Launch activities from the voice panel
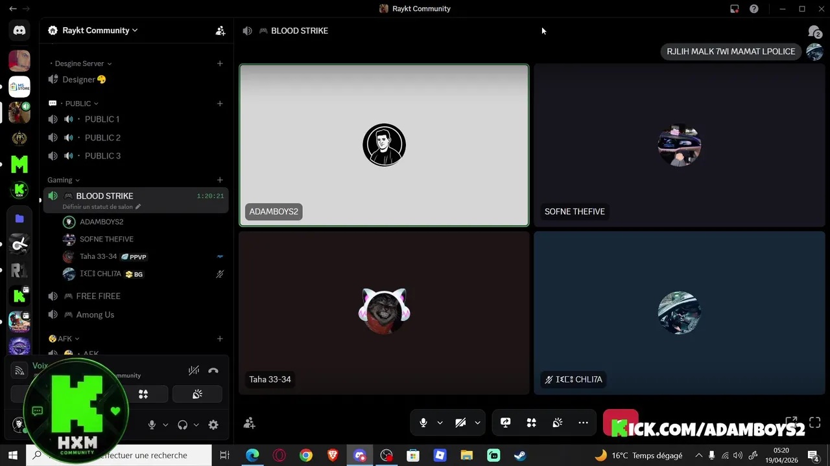 coord(143,394)
